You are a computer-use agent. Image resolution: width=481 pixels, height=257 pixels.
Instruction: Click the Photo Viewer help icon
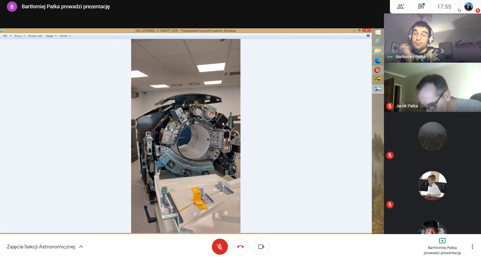[368, 36]
